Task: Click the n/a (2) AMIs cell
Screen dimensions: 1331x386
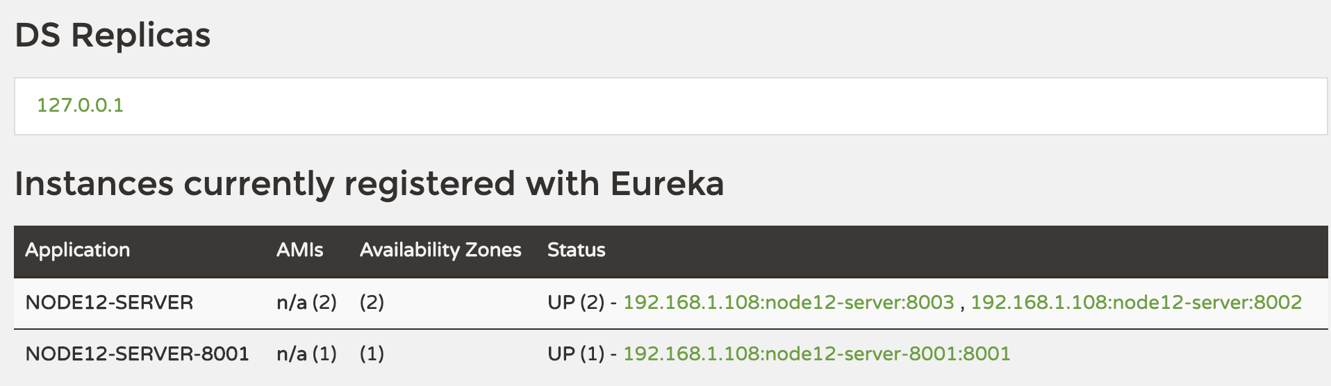Action: [306, 303]
